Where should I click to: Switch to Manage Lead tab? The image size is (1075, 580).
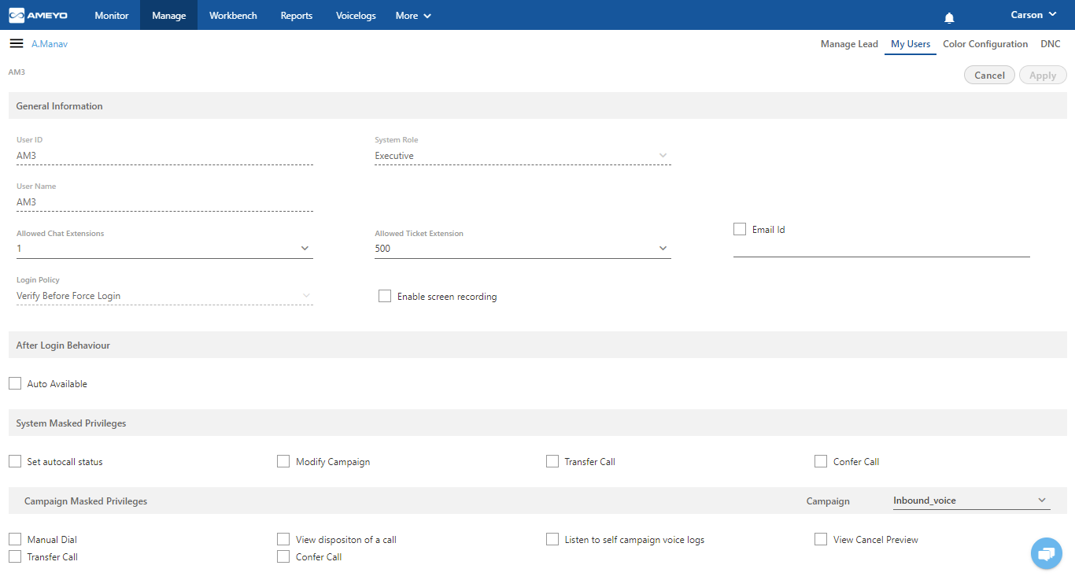[x=849, y=44]
